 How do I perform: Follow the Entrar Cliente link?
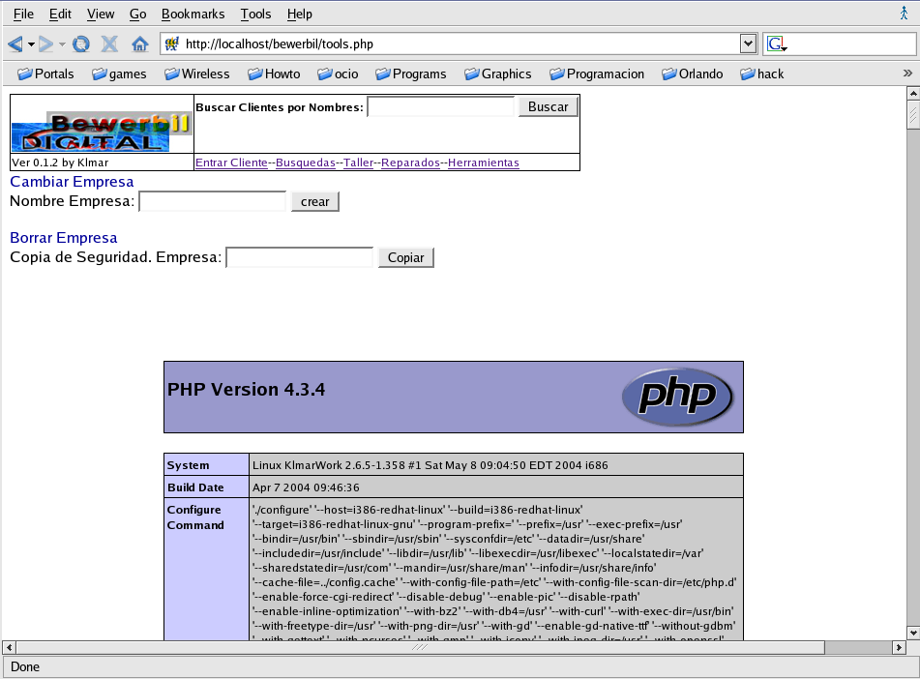click(x=231, y=162)
